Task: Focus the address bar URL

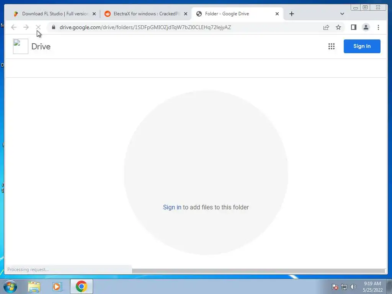Action: [145, 27]
